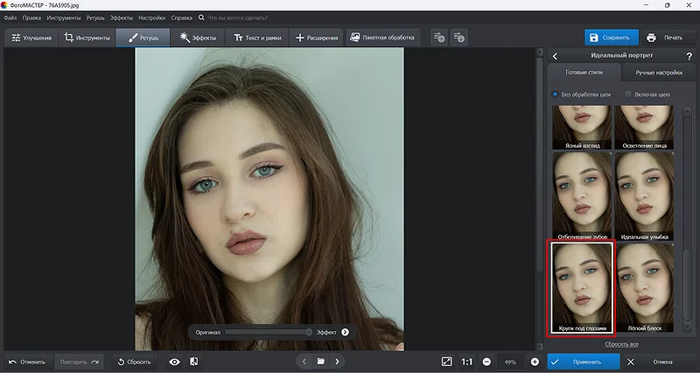Image resolution: width=700 pixels, height=373 pixels.
Task: Open the Эффекты tab
Action: point(198,38)
